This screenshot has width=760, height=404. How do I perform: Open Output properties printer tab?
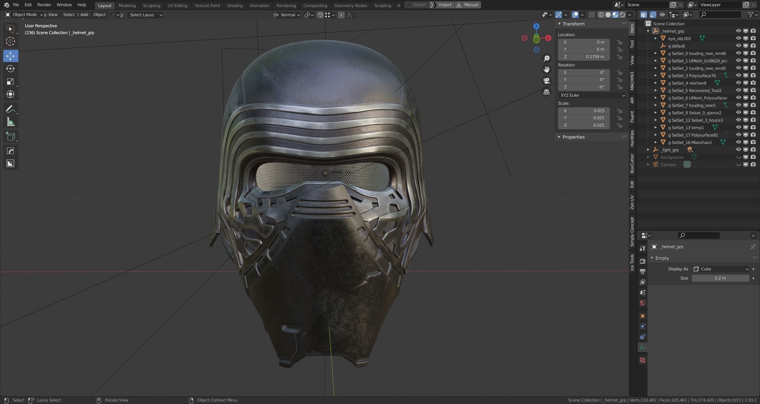click(642, 272)
